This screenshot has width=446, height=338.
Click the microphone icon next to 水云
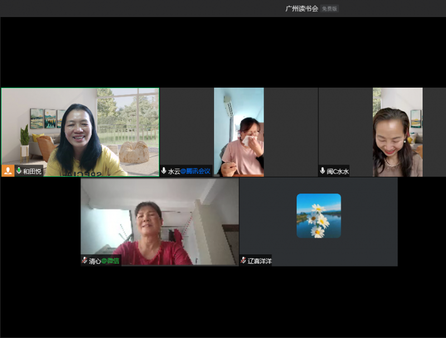tap(164, 171)
